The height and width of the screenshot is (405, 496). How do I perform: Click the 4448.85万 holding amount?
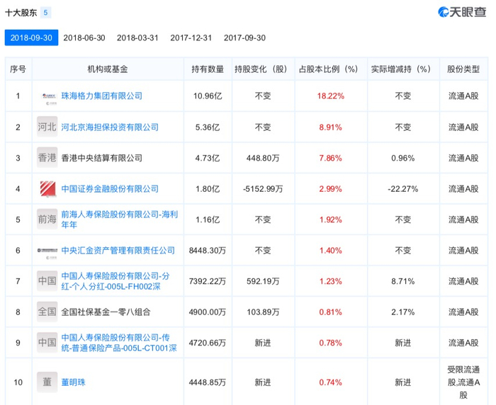208,382
